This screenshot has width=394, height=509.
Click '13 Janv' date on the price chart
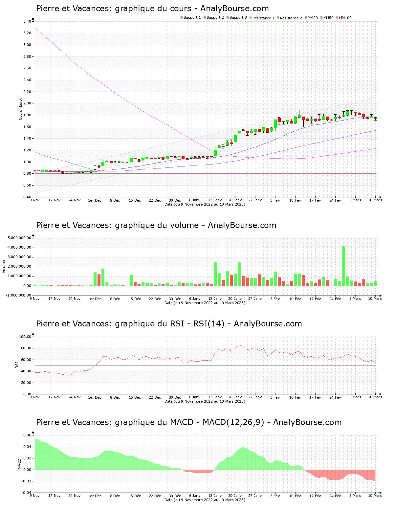(x=215, y=200)
